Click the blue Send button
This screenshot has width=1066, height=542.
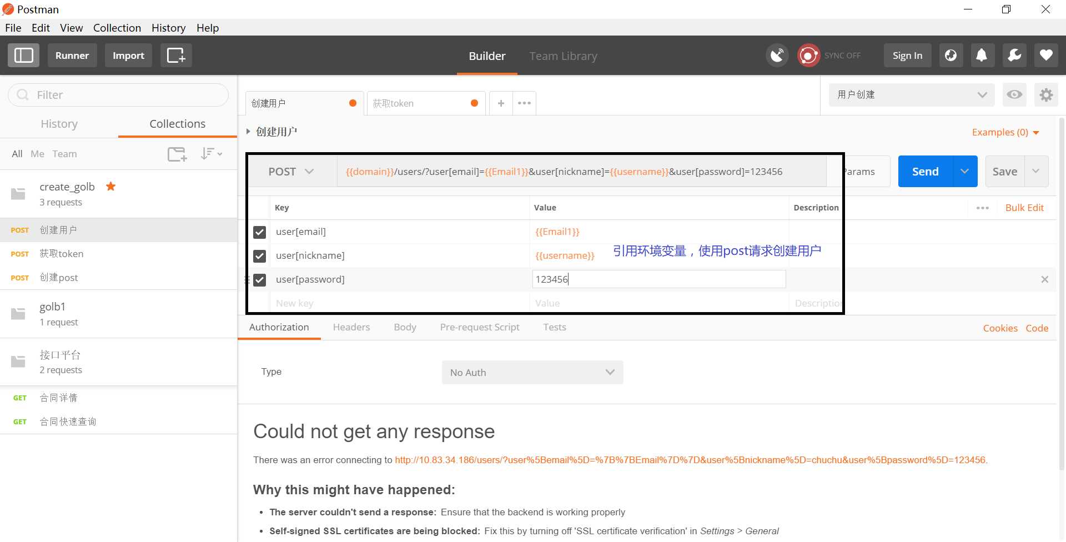coord(926,172)
